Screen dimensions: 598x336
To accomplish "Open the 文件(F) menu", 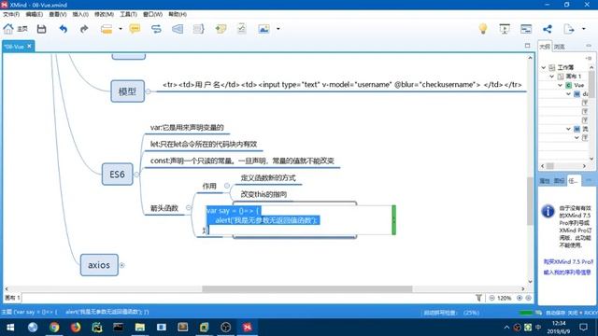I will tap(11, 14).
